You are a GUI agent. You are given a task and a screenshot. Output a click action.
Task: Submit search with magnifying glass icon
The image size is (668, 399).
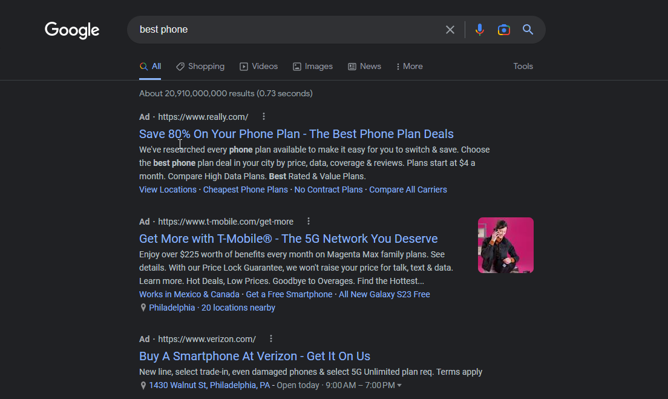pyautogui.click(x=528, y=30)
